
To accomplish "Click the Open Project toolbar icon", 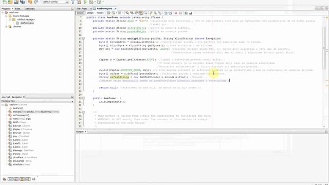I will (x=16, y=2).
